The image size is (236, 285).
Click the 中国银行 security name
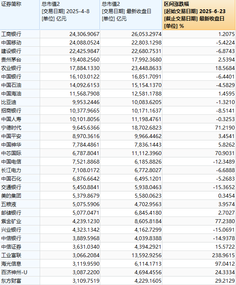point(11,77)
